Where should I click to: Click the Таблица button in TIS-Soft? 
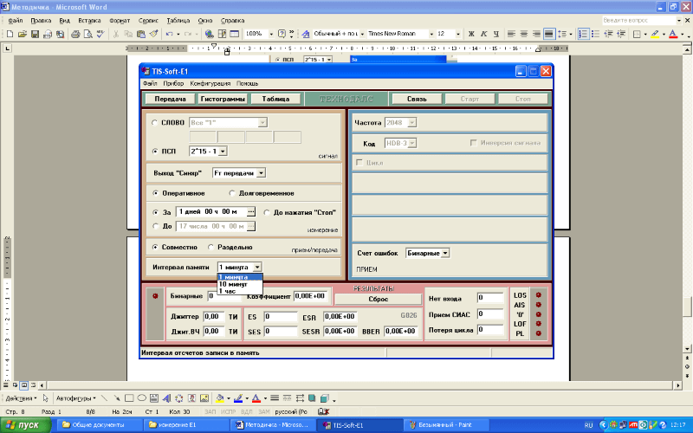pos(275,99)
